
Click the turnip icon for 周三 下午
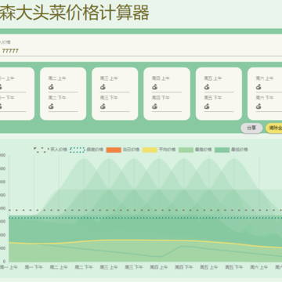coord(103,107)
